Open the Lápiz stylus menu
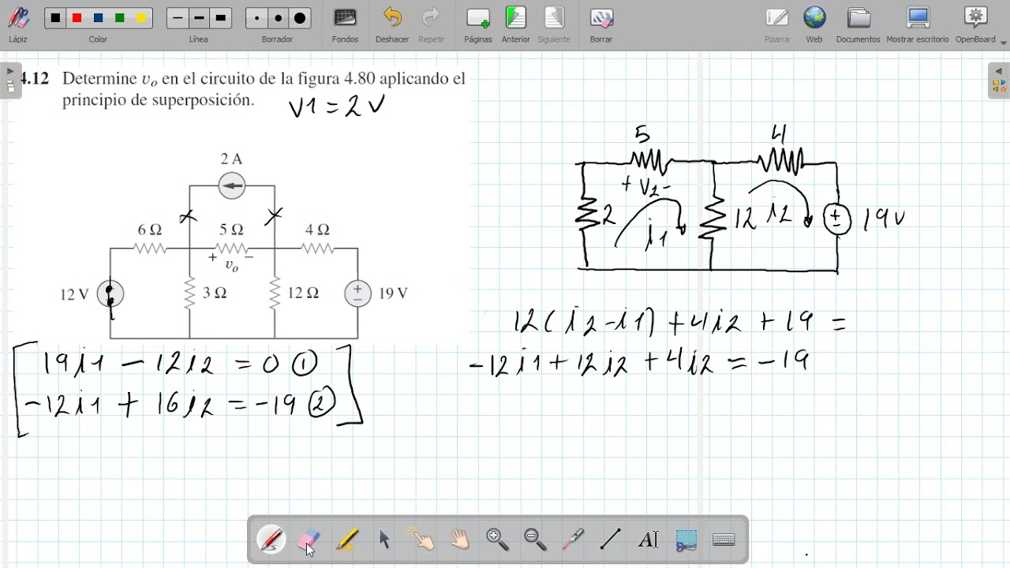The image size is (1010, 568). [17, 24]
